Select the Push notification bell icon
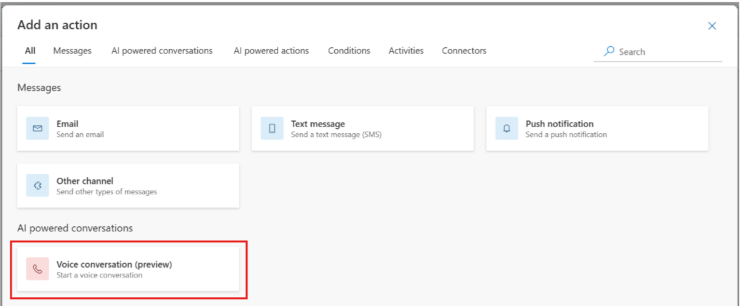741x306 pixels. tap(507, 128)
